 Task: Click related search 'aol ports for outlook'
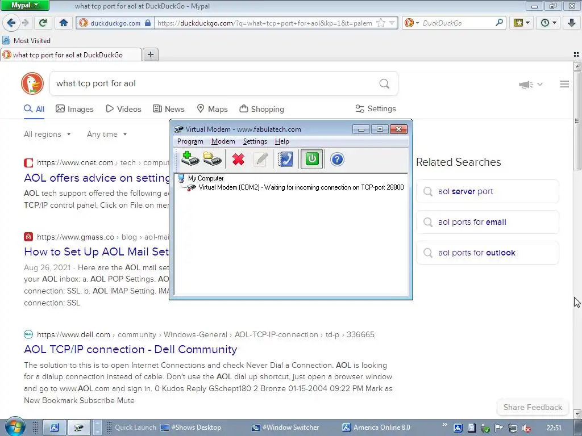pyautogui.click(x=487, y=253)
